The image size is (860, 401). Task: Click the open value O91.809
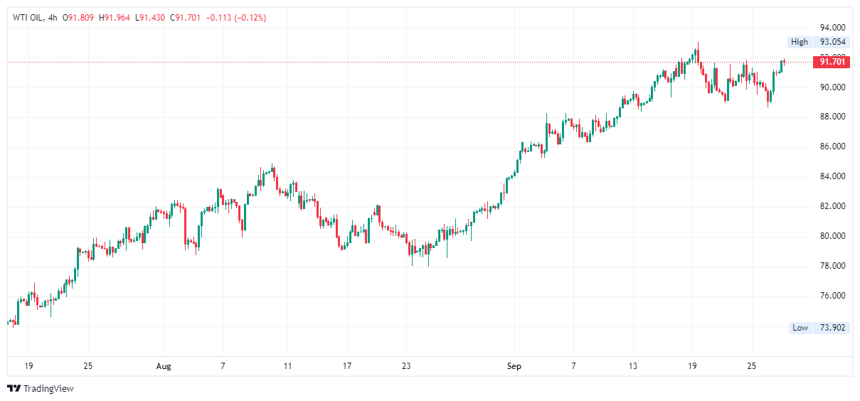(x=80, y=18)
